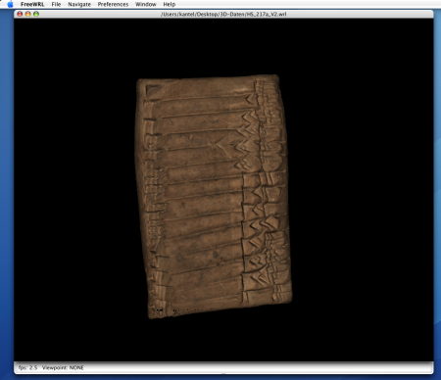Open the File menu
Viewport: 441px width, 380px height.
[x=56, y=4]
